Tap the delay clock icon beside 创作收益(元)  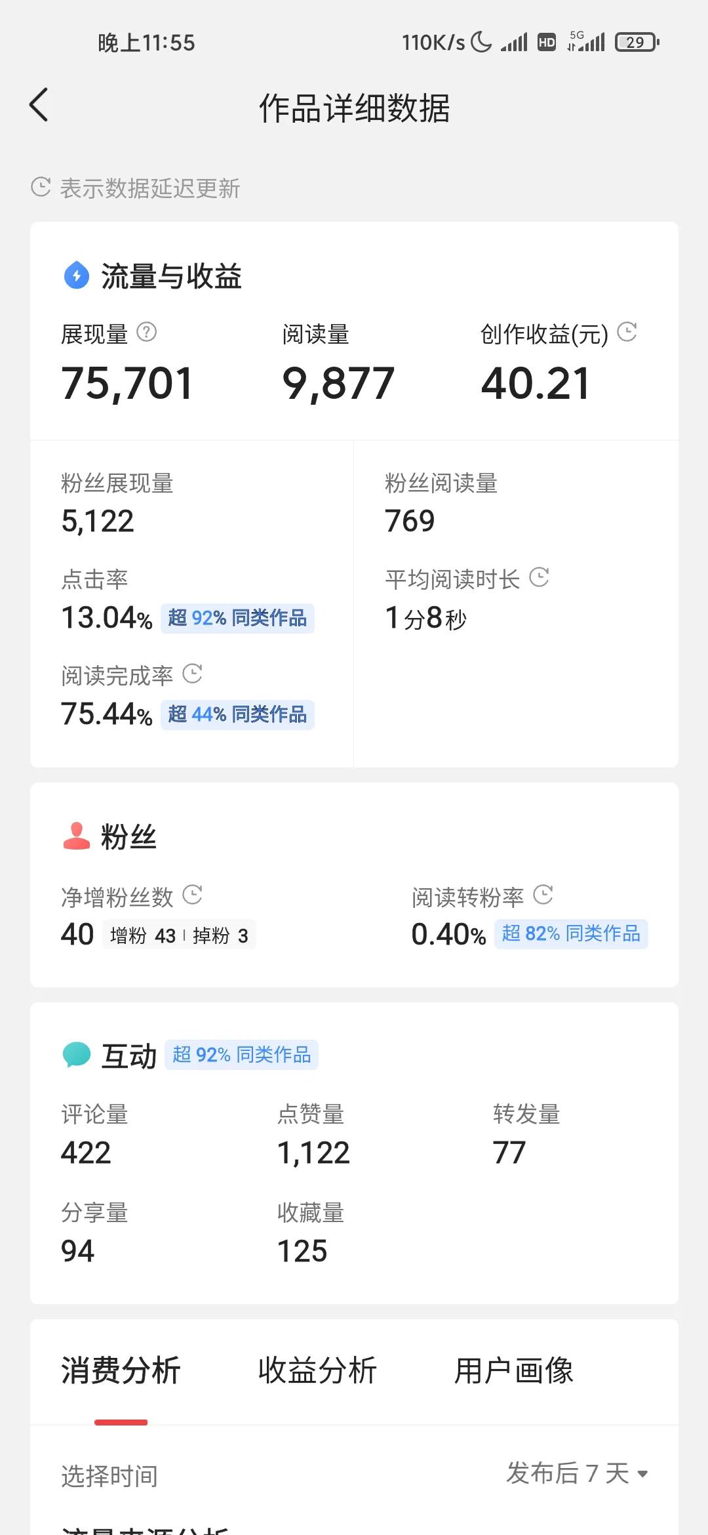tap(627, 332)
